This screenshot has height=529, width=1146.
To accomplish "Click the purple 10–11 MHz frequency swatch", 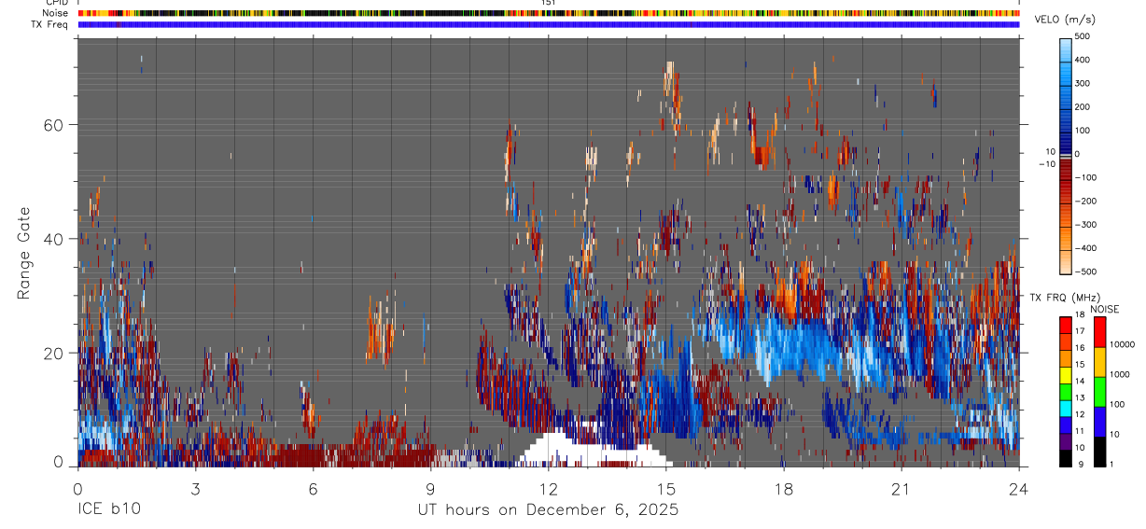I will pyautogui.click(x=1066, y=440).
